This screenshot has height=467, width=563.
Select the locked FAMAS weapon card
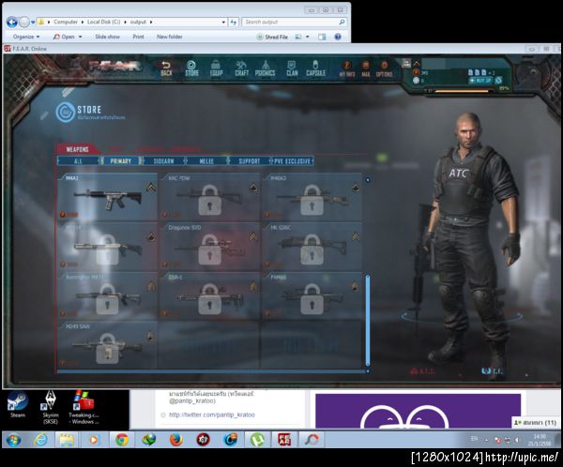(312, 295)
